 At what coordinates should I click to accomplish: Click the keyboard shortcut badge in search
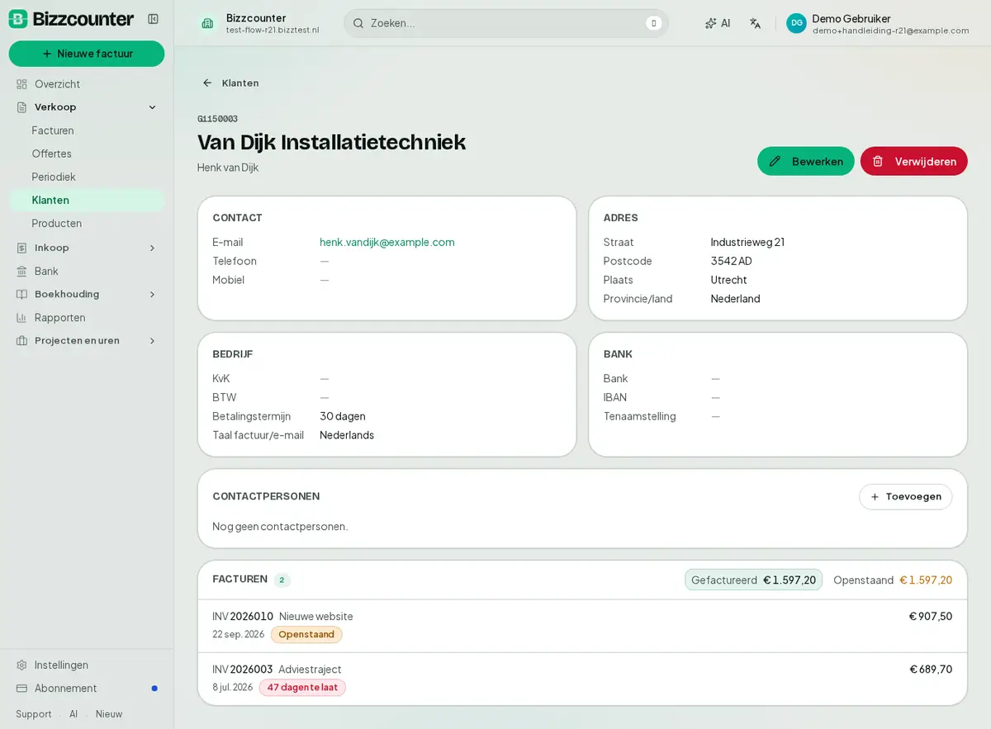654,23
